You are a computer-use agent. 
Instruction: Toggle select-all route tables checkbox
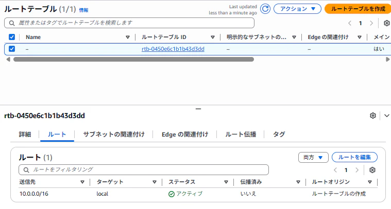tap(12, 37)
